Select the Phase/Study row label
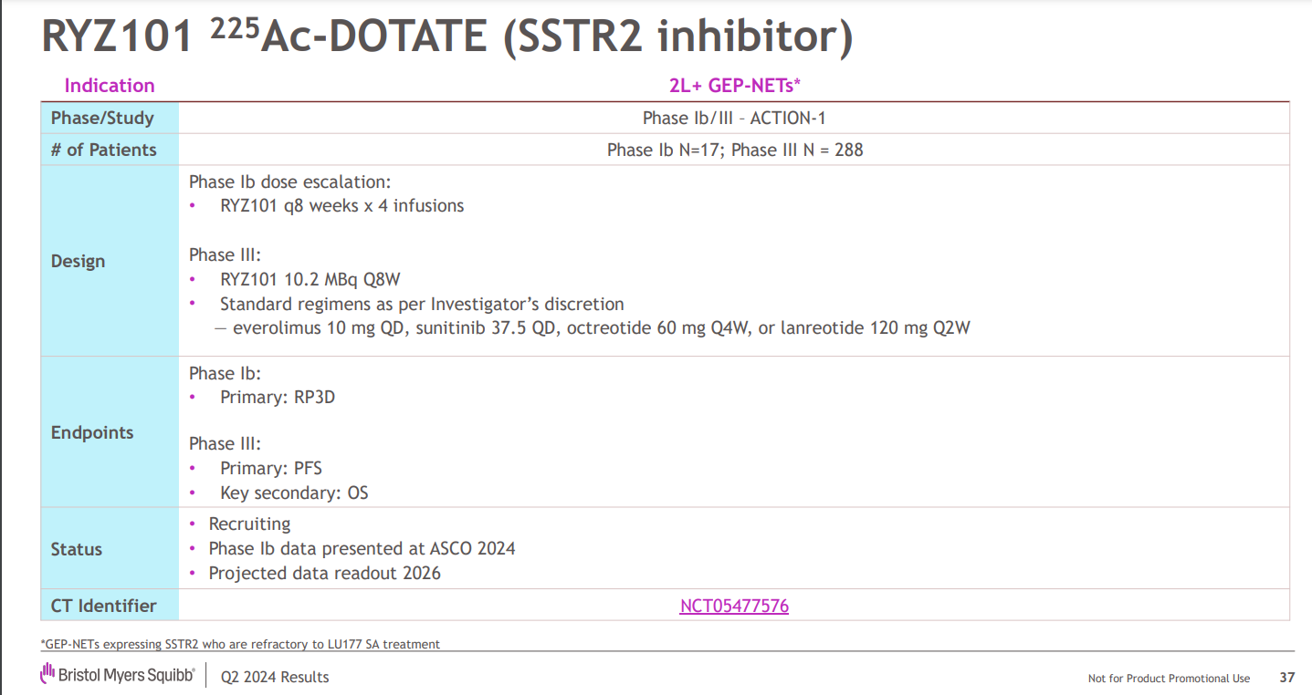 (x=102, y=118)
